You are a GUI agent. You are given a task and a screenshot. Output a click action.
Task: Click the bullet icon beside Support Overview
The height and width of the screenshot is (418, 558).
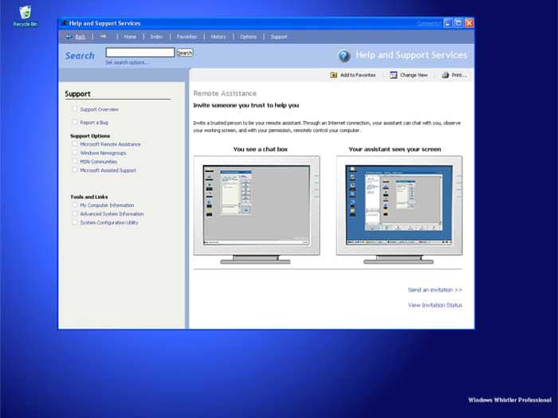[x=74, y=109]
